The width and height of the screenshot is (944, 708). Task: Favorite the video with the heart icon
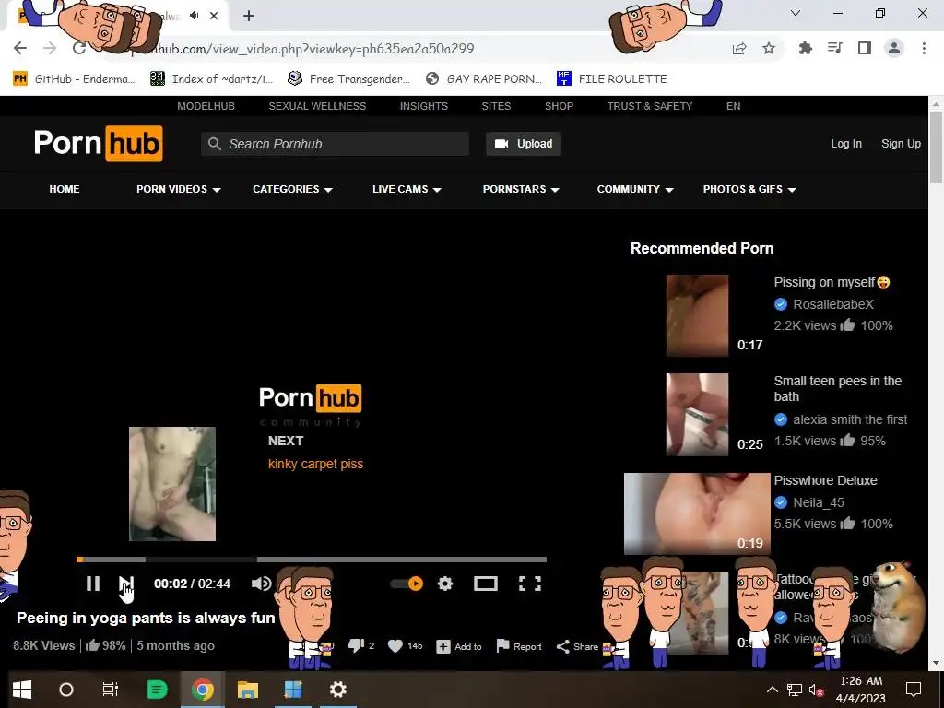click(x=395, y=646)
